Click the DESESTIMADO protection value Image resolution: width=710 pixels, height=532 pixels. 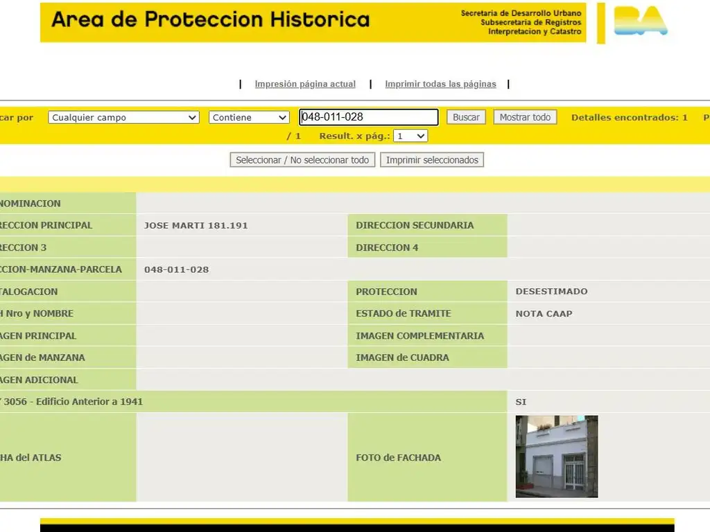coord(551,292)
